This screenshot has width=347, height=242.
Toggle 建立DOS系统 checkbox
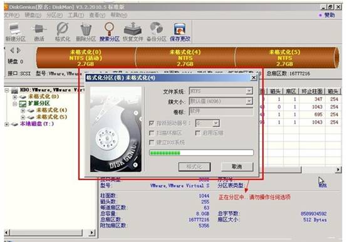coord(152,143)
